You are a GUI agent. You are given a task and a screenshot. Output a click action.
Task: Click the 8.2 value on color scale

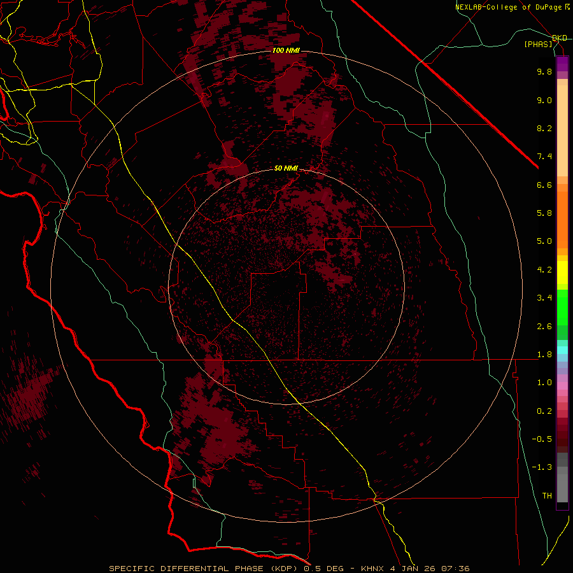[544, 128]
